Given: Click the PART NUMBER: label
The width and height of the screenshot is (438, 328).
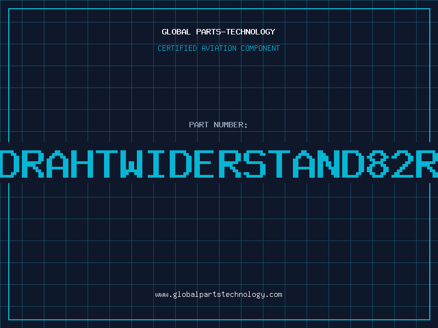Looking at the screenshot, I should coord(218,125).
